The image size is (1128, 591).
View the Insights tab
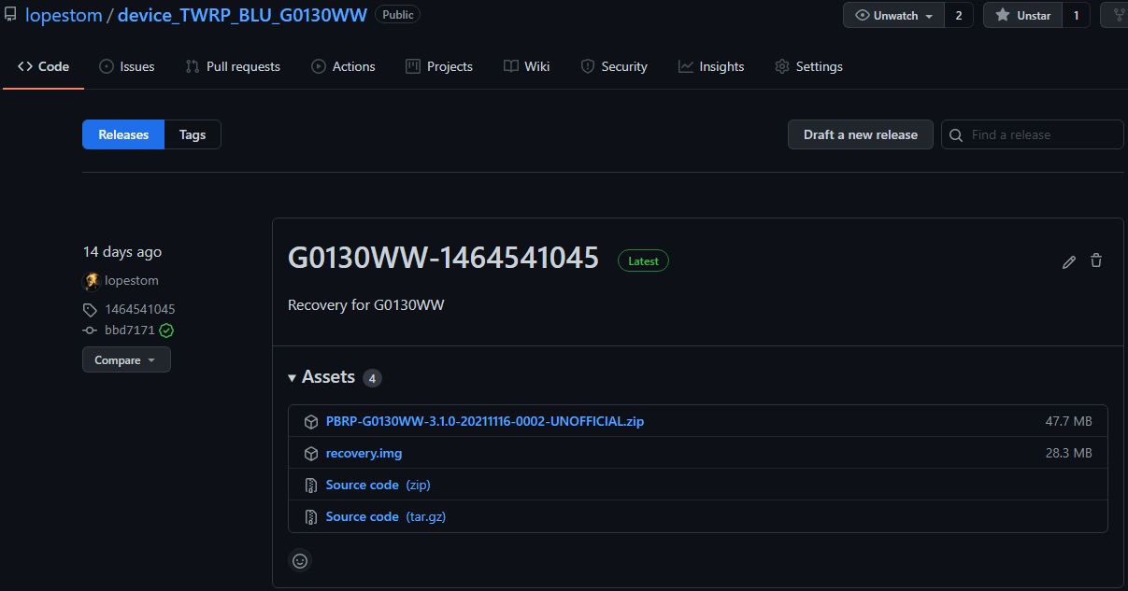[711, 66]
